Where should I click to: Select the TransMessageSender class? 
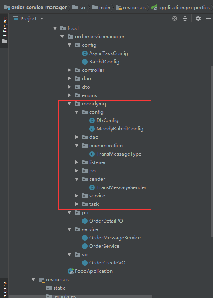tap(118, 187)
